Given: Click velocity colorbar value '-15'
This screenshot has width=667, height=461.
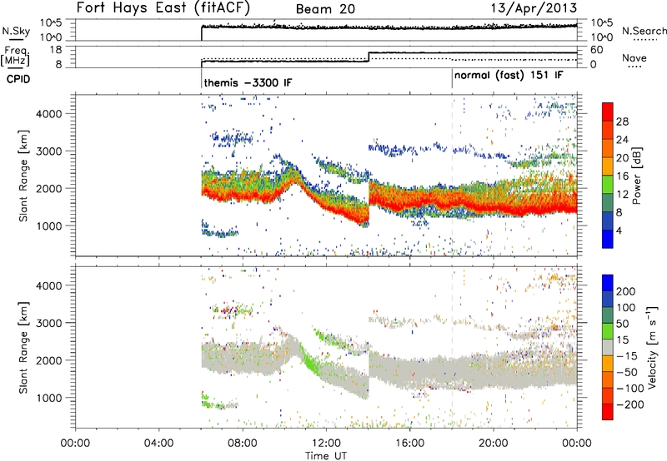Looking at the screenshot, I should click(x=627, y=355).
